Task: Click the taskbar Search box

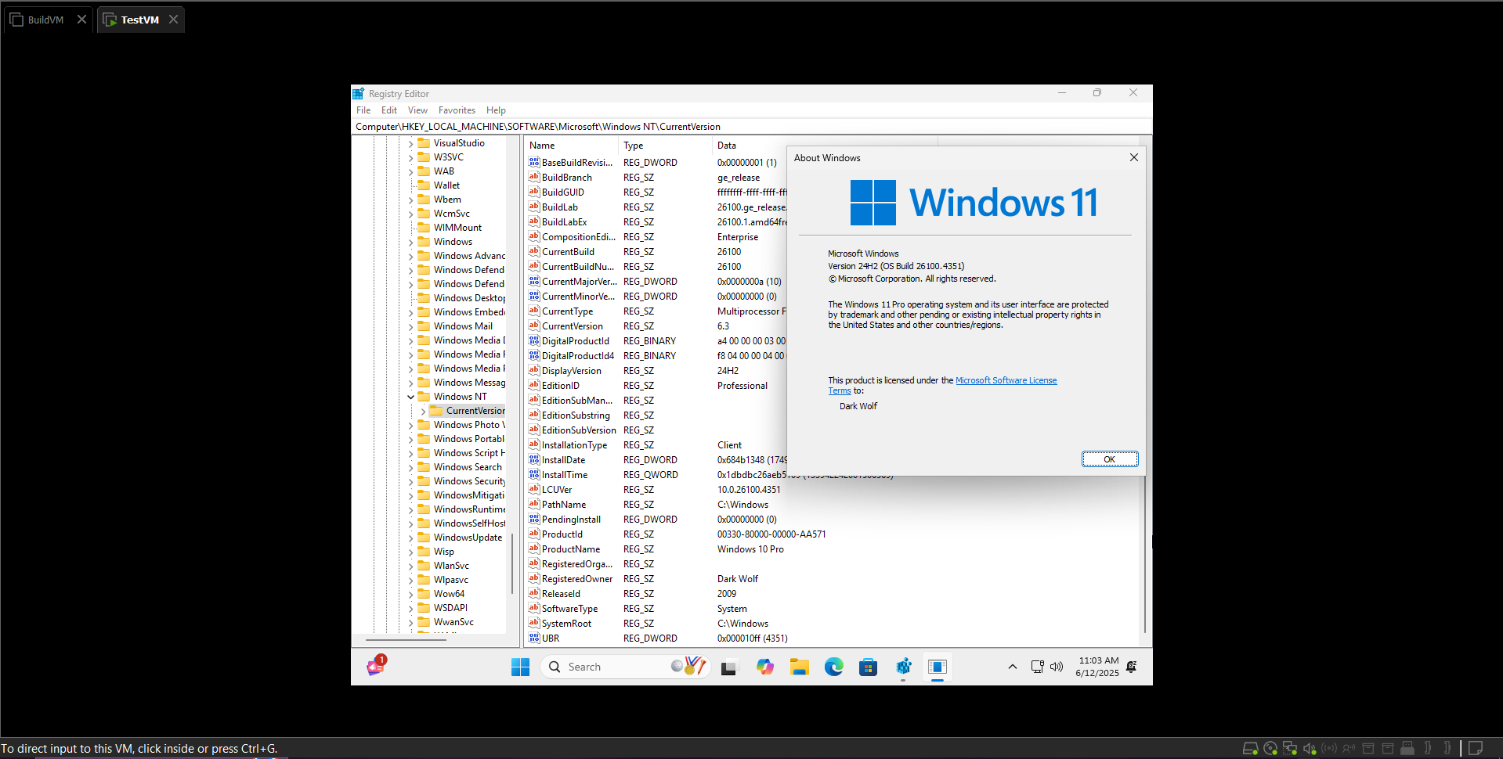Action: (x=624, y=667)
